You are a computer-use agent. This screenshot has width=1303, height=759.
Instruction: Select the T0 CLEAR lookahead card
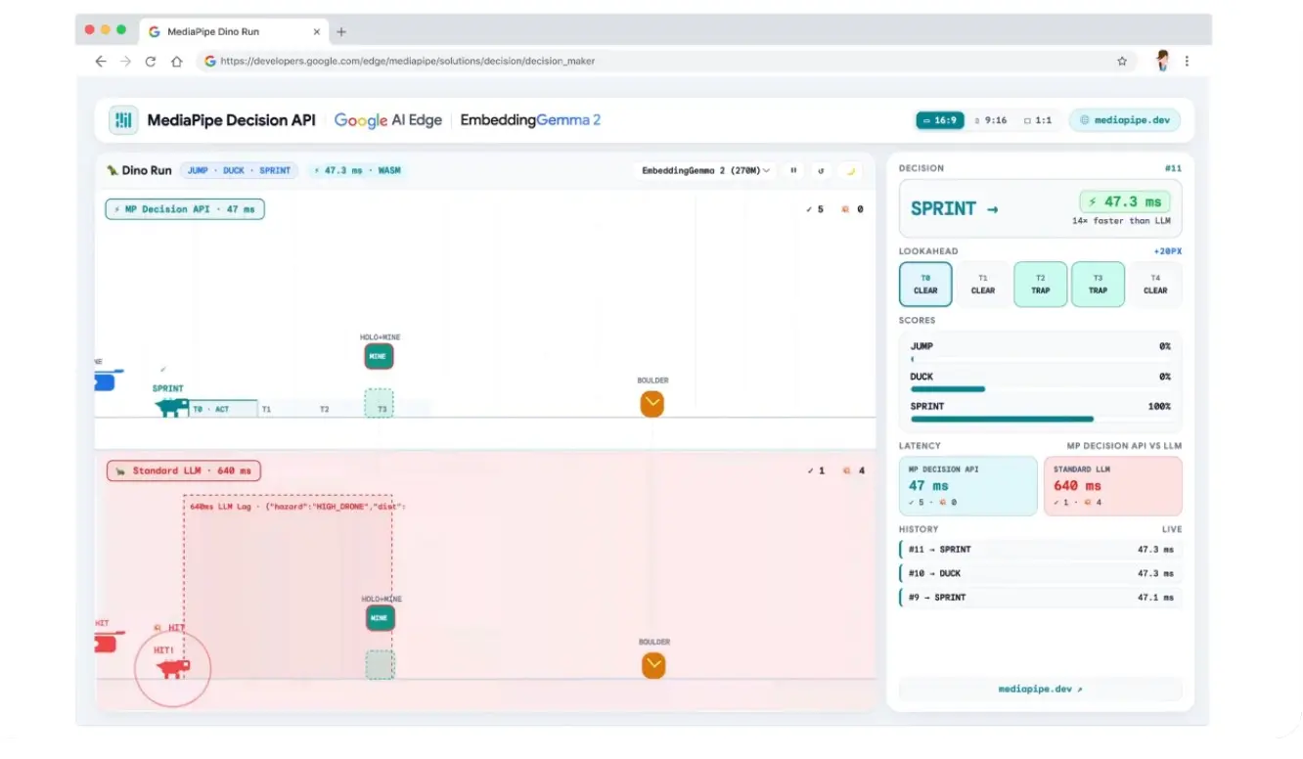(925, 284)
